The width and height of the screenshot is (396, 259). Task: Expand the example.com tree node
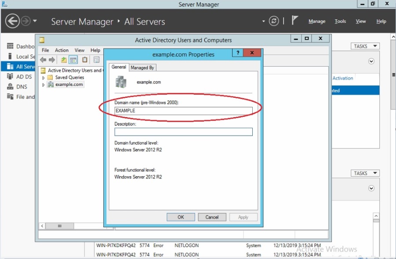[43, 85]
